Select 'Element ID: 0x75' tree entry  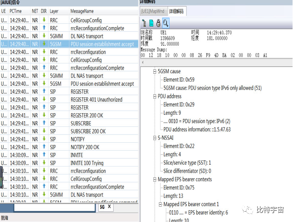tap(179, 187)
